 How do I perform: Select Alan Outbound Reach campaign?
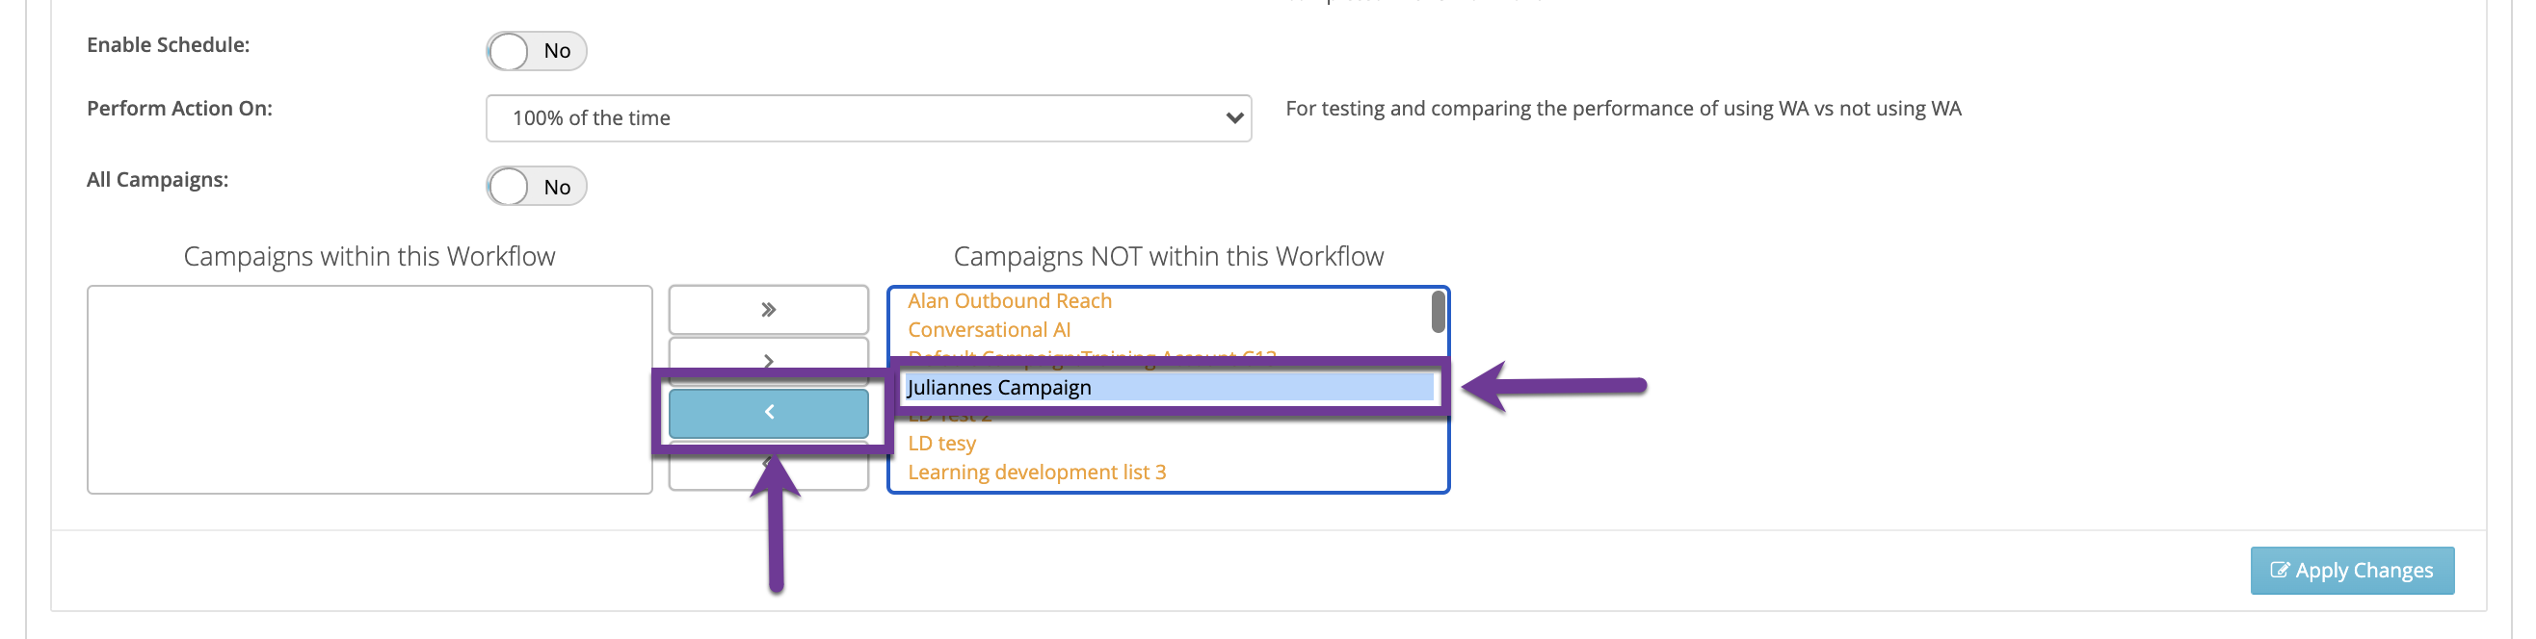coord(1009,301)
